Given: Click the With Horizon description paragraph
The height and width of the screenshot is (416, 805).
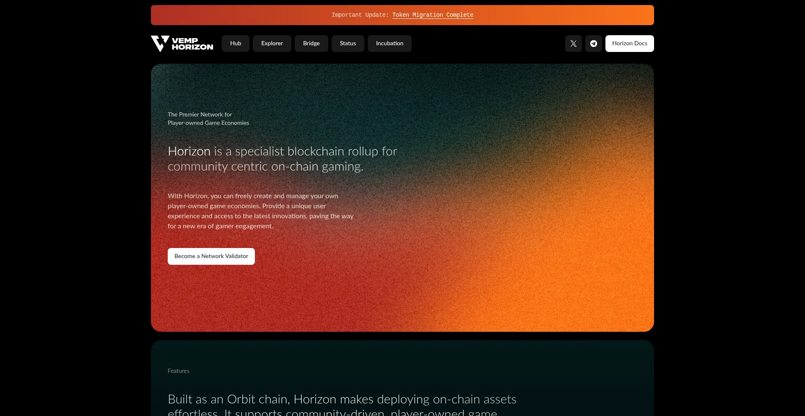Looking at the screenshot, I should click(x=260, y=211).
